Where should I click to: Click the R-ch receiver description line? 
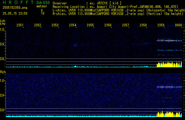[x=118, y=14]
